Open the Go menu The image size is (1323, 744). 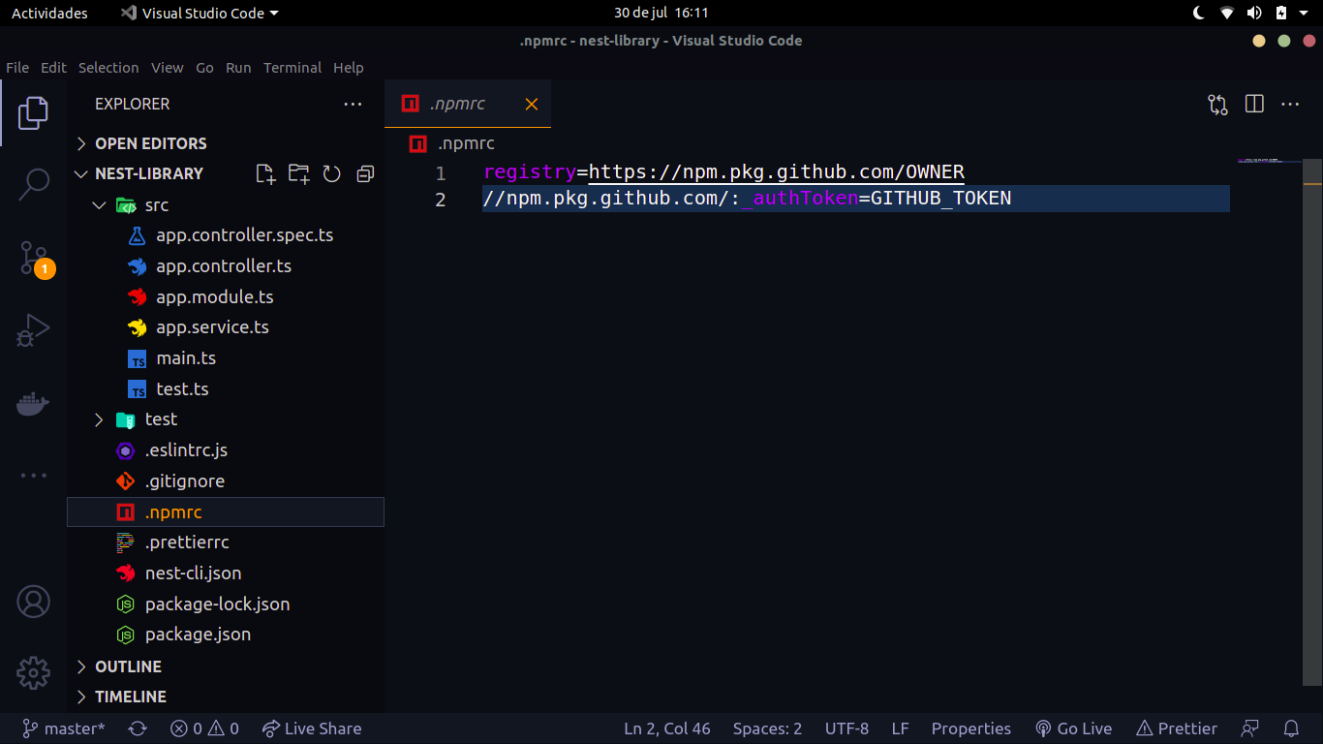tap(204, 68)
